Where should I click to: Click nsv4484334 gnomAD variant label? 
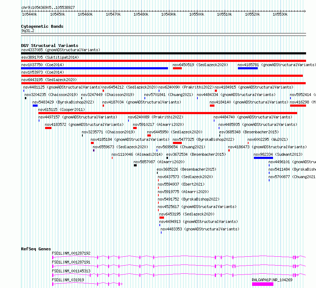tap(236, 95)
